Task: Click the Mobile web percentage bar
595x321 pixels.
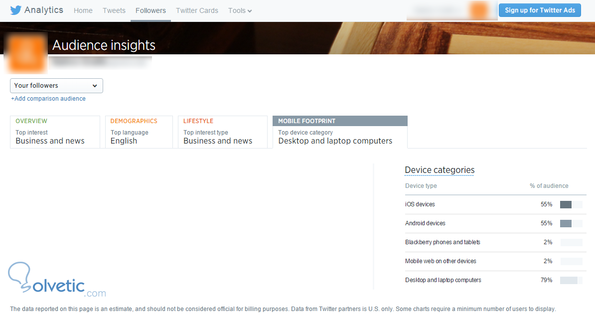Action: (x=571, y=261)
